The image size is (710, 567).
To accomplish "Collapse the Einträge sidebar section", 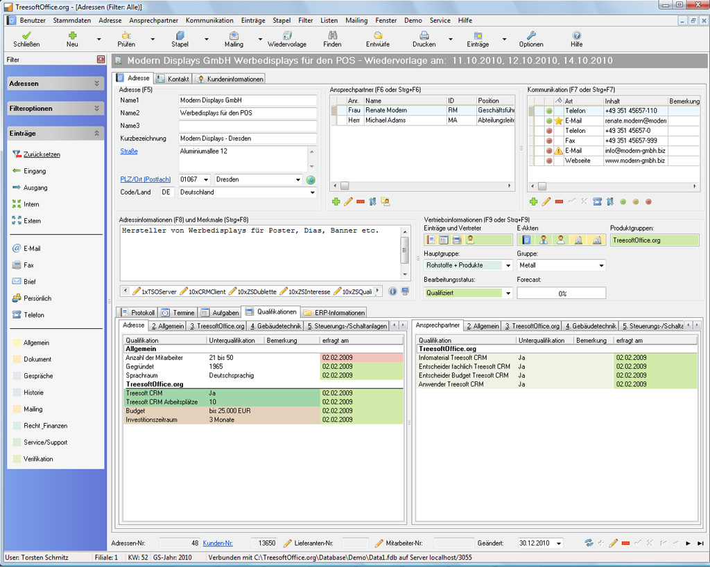I will point(96,134).
